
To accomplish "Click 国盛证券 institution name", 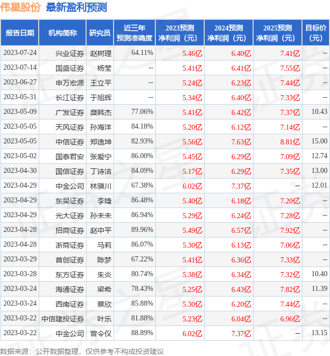I will coord(70,68).
